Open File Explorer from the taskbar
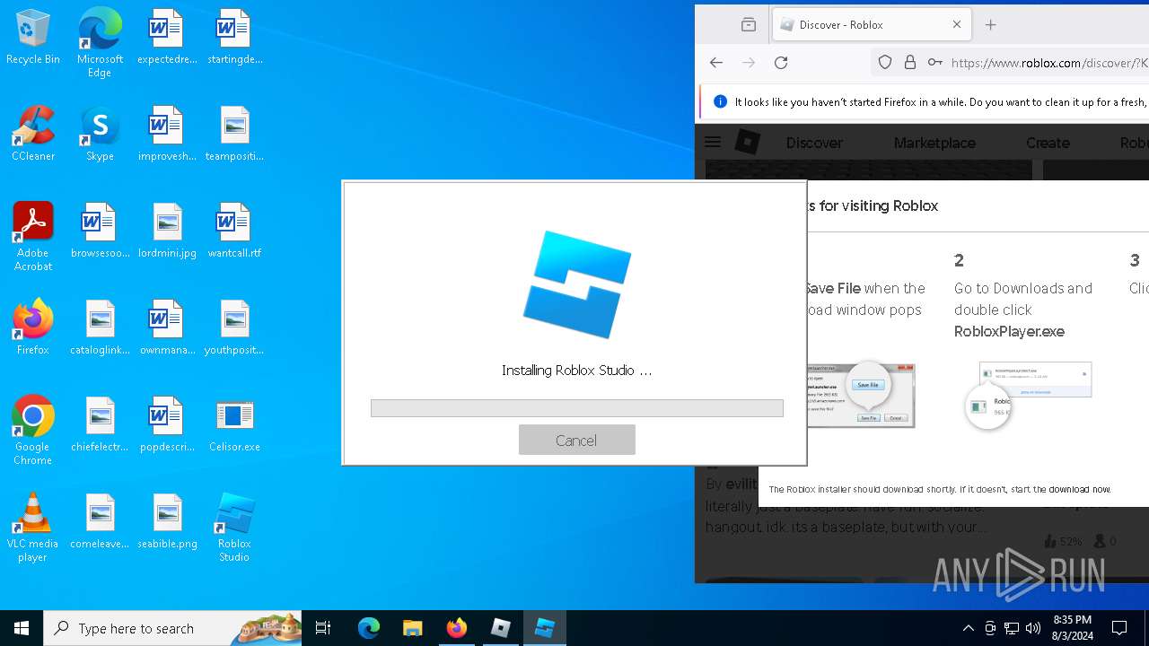 [x=412, y=628]
